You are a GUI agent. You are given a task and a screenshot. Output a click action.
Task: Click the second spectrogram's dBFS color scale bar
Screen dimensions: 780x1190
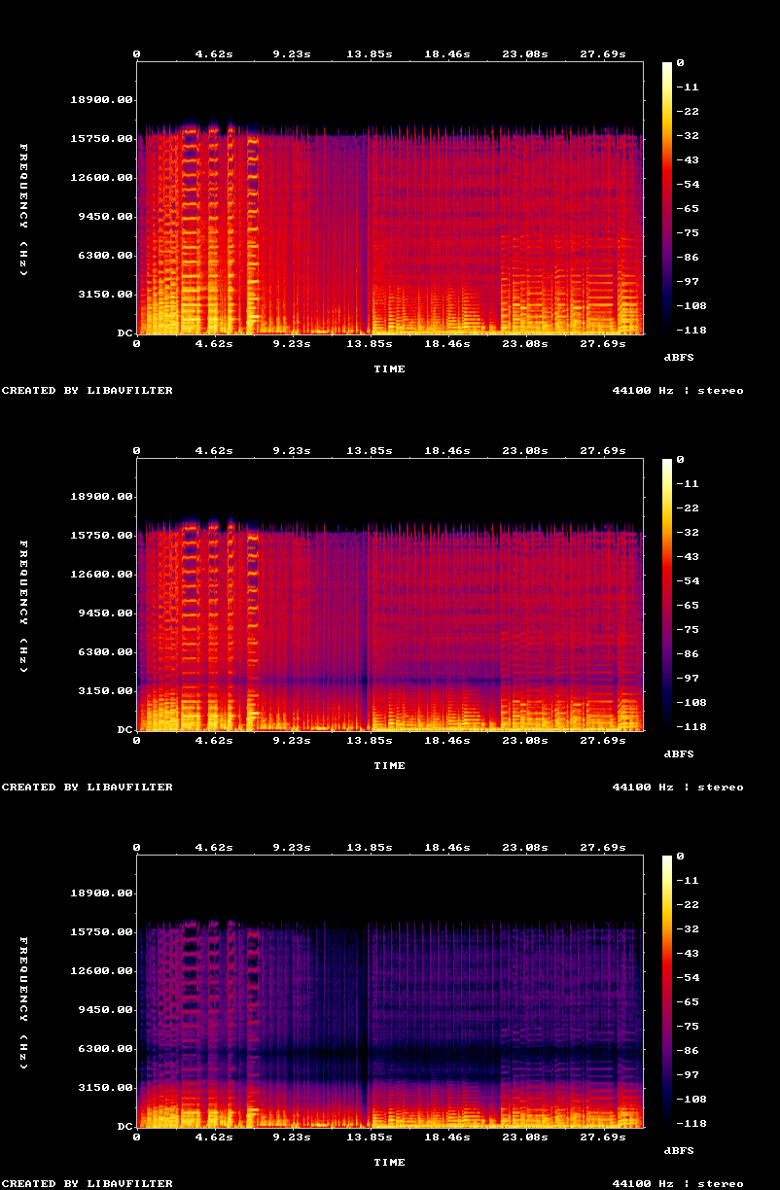pos(667,594)
